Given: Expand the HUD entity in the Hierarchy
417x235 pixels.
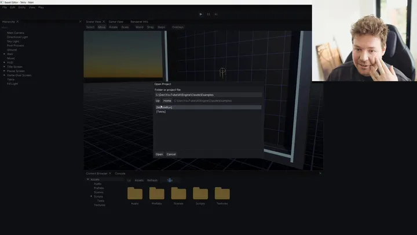Looking at the screenshot, I should [x=4, y=62].
